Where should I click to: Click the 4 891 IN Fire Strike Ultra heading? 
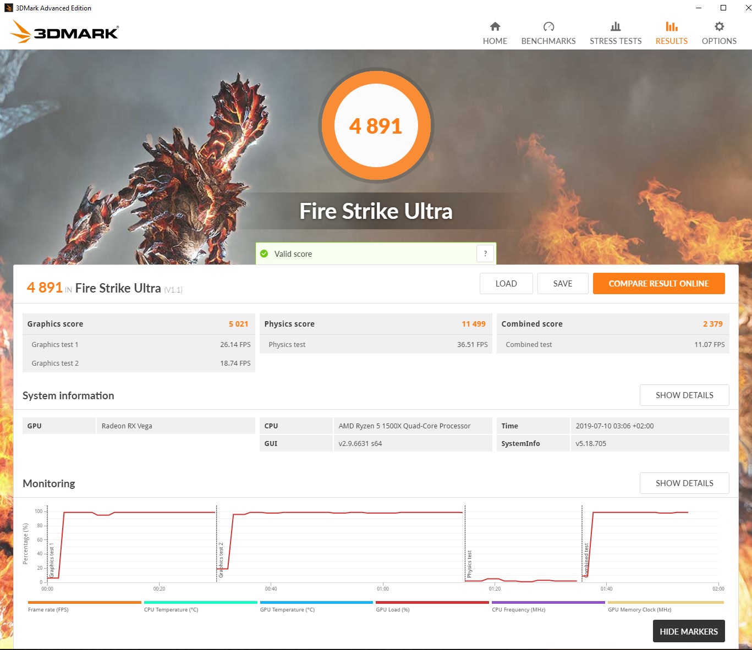[105, 288]
